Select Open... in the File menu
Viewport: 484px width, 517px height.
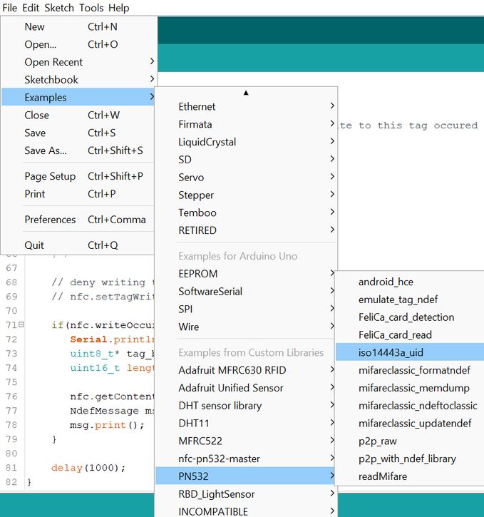coord(78,44)
